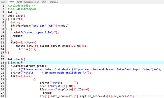This screenshot has width=164, height=98.
Task: Click line number 16 in the gutter
Action: pos(3,56)
